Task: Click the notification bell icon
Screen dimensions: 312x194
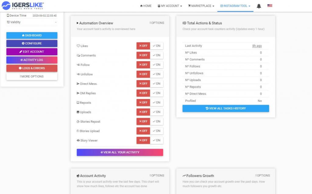Action: [x=259, y=6]
